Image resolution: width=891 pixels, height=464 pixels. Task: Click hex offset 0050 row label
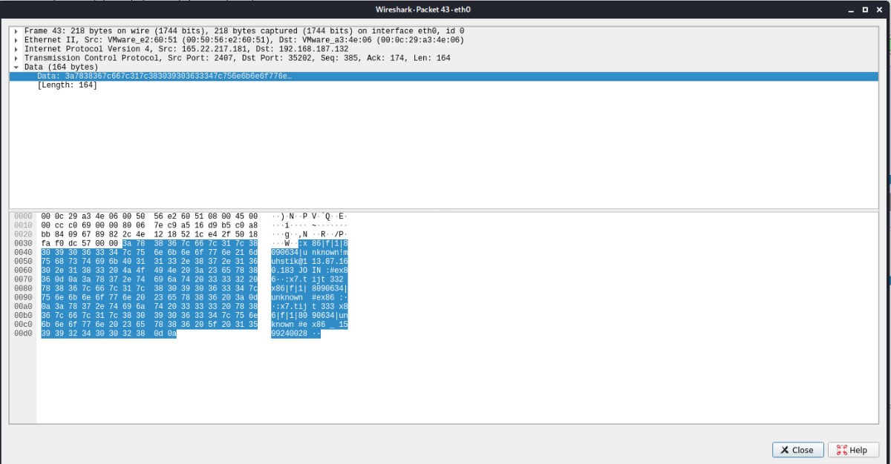(23, 261)
